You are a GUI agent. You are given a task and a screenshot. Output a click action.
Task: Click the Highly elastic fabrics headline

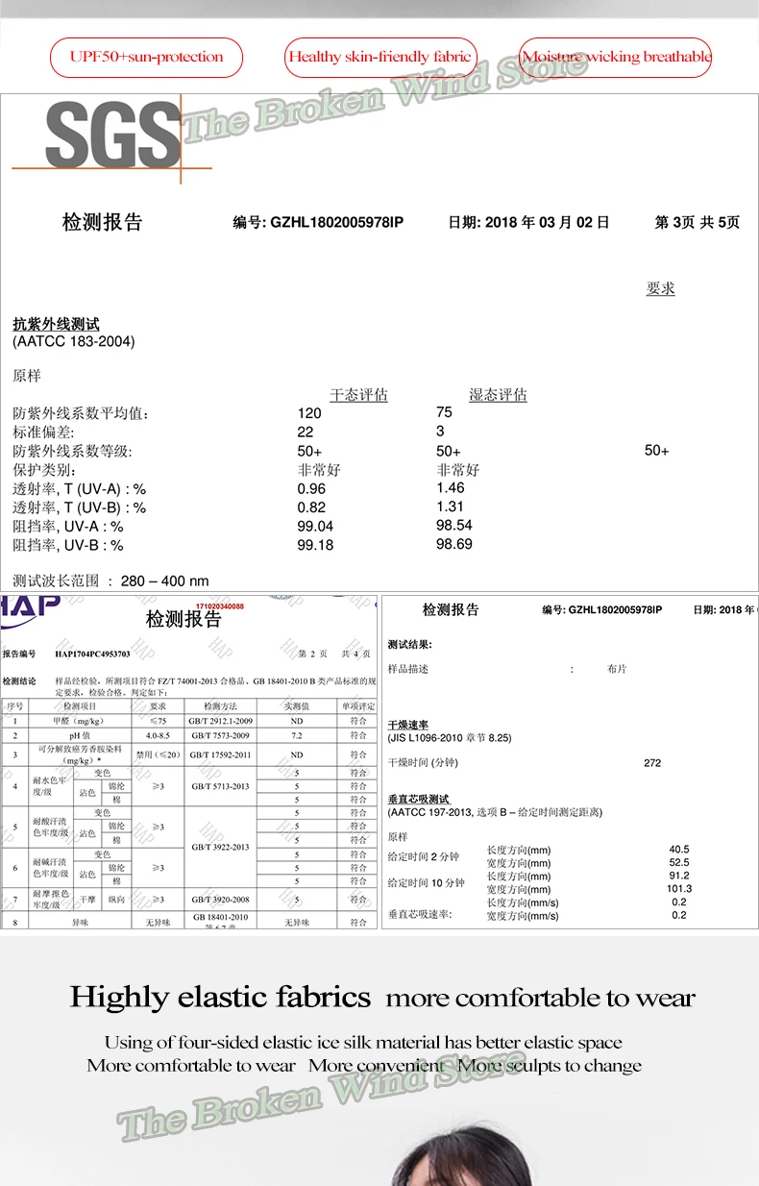tap(220, 997)
